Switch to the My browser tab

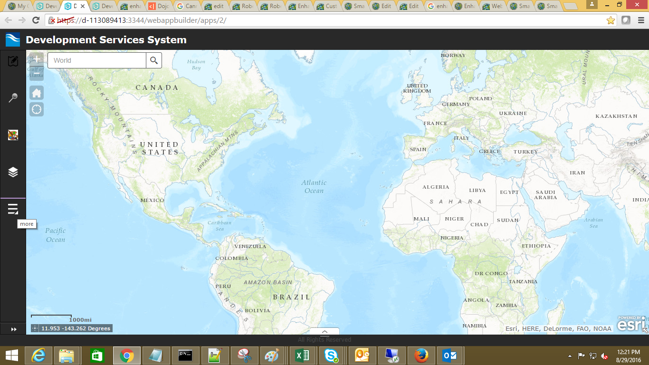[19, 7]
